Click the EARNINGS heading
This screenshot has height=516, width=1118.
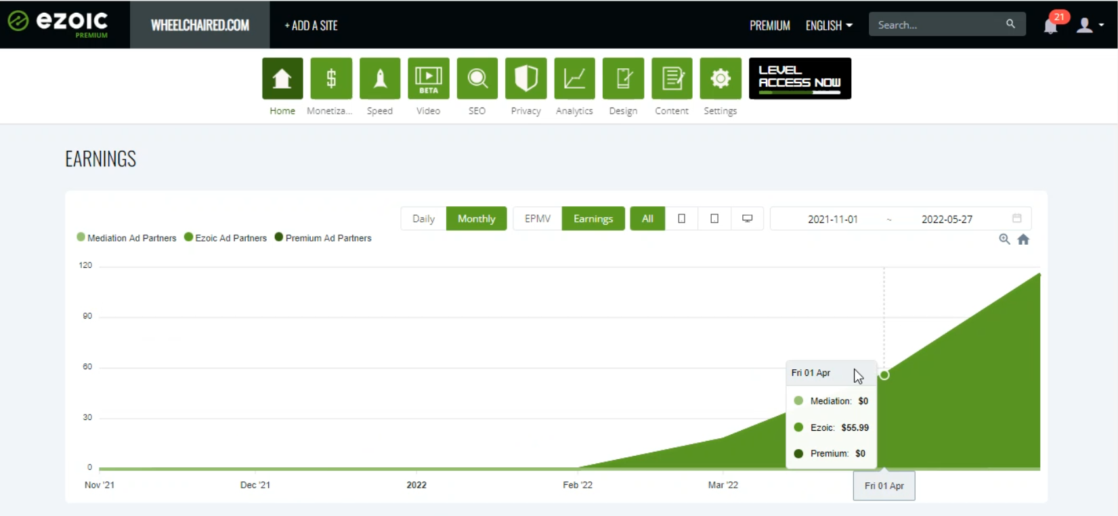click(x=100, y=159)
